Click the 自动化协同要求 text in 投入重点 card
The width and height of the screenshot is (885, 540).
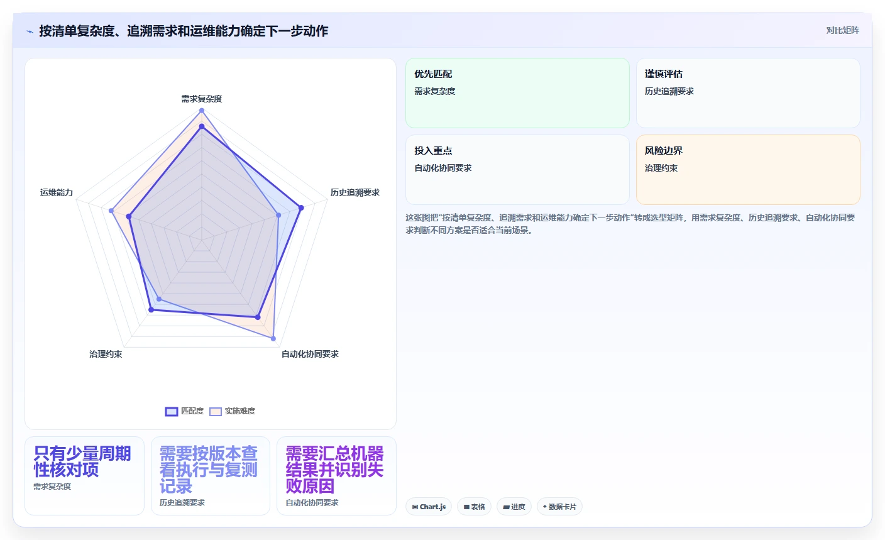(443, 168)
